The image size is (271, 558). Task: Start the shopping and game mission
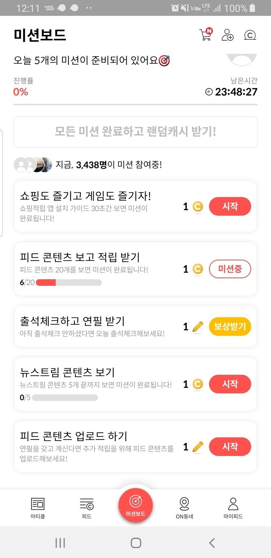[230, 206]
